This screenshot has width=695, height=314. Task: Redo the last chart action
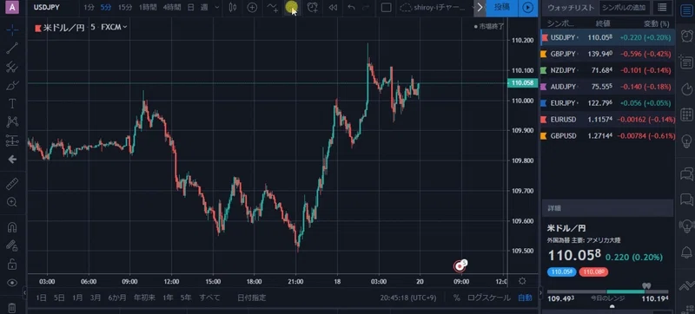click(366, 8)
